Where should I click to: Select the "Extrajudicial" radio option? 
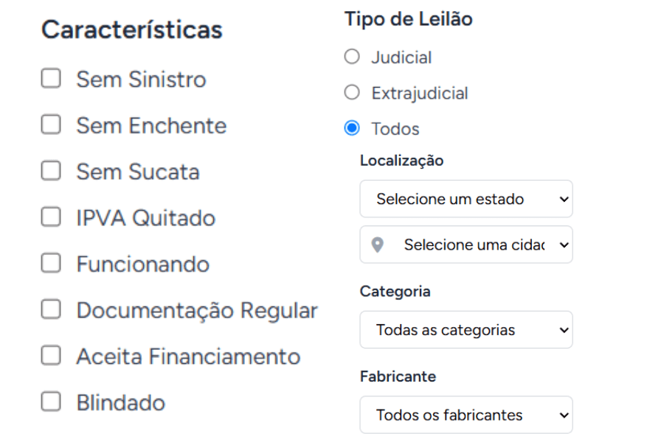351,92
